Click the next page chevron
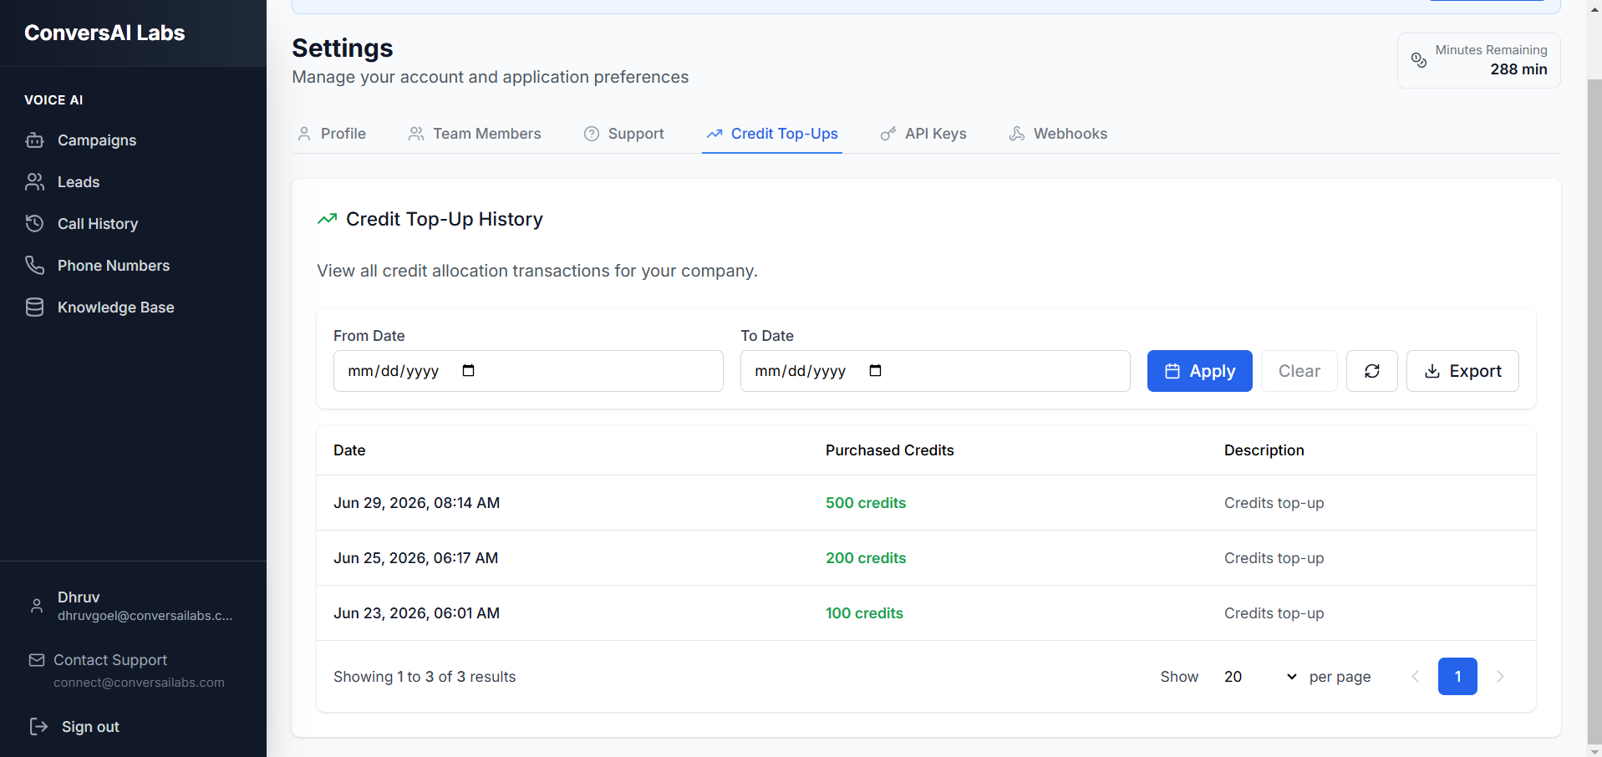 pyautogui.click(x=1500, y=677)
